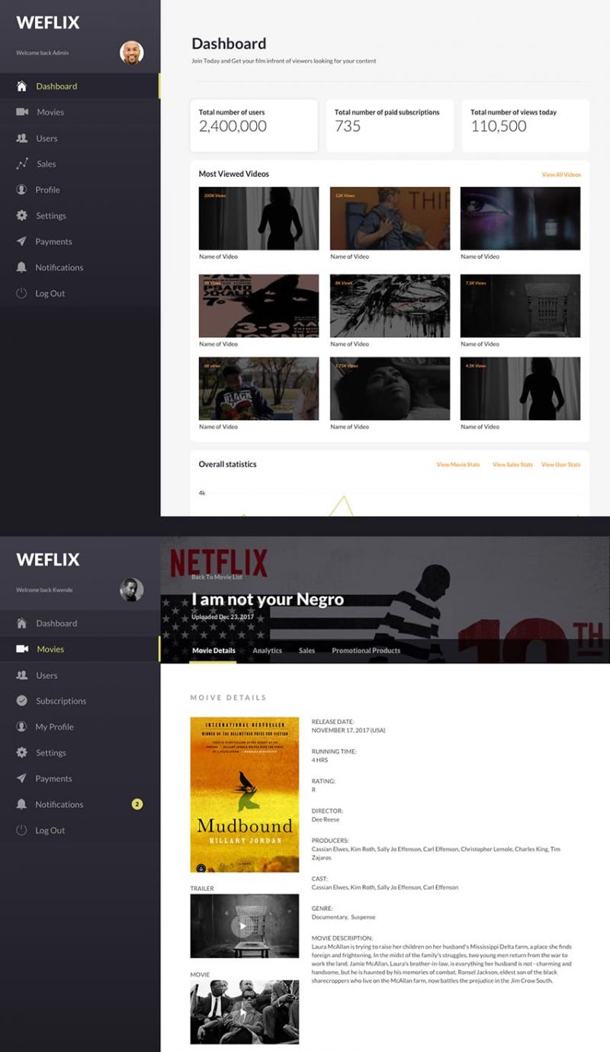Click the Mudbound book cover poster
Screen dimensions: 610x1052
(244, 794)
